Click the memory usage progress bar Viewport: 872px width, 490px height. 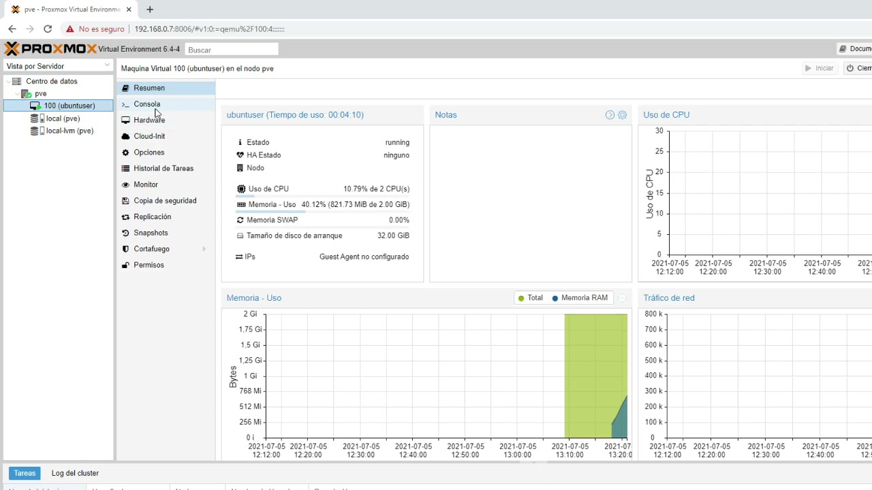point(322,212)
